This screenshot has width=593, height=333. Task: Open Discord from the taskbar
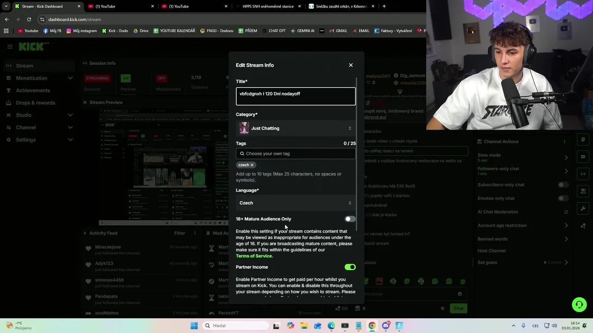(385, 326)
